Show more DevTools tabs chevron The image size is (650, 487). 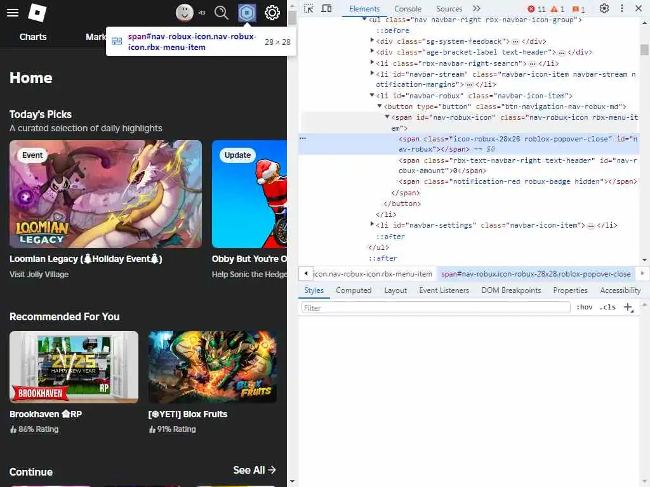point(477,8)
